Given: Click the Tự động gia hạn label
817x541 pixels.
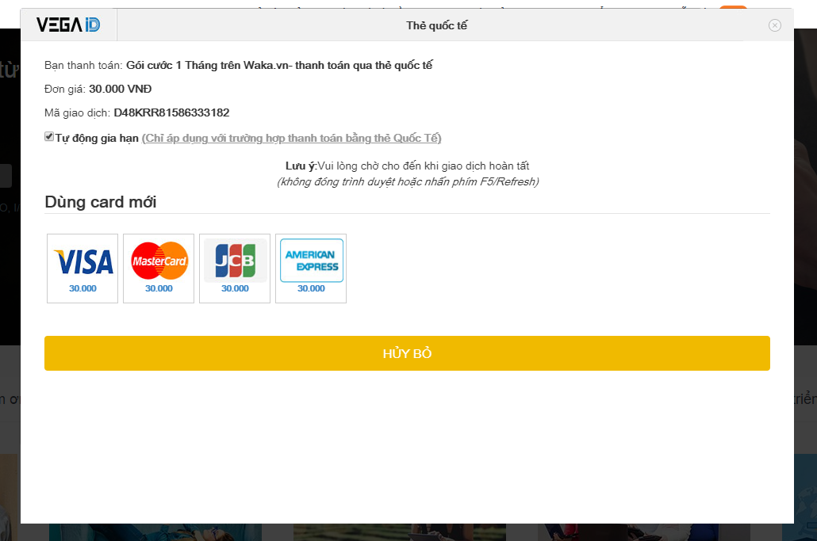Looking at the screenshot, I should [97, 138].
